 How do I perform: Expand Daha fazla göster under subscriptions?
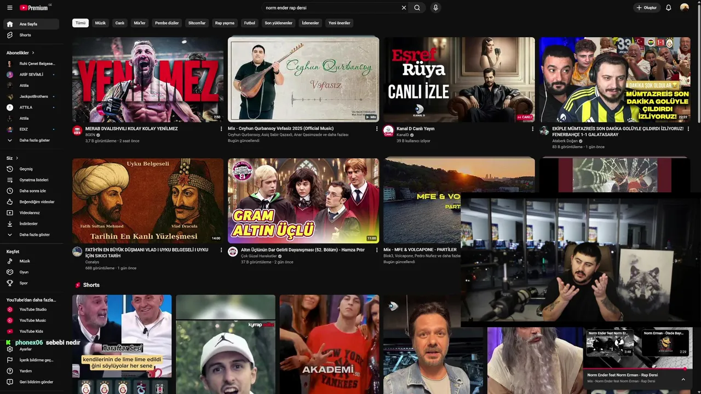(31, 140)
